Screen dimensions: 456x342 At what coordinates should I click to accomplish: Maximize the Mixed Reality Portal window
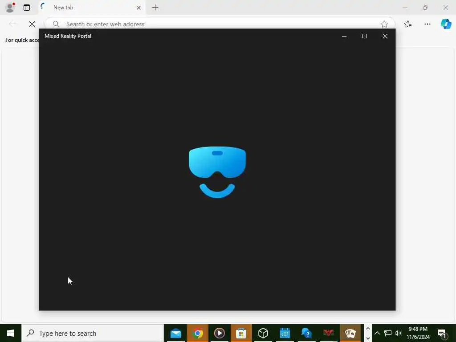365,36
